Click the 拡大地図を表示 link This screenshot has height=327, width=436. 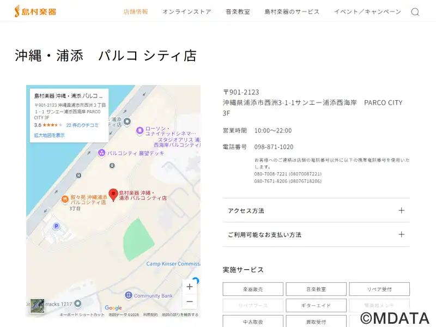click(x=49, y=135)
